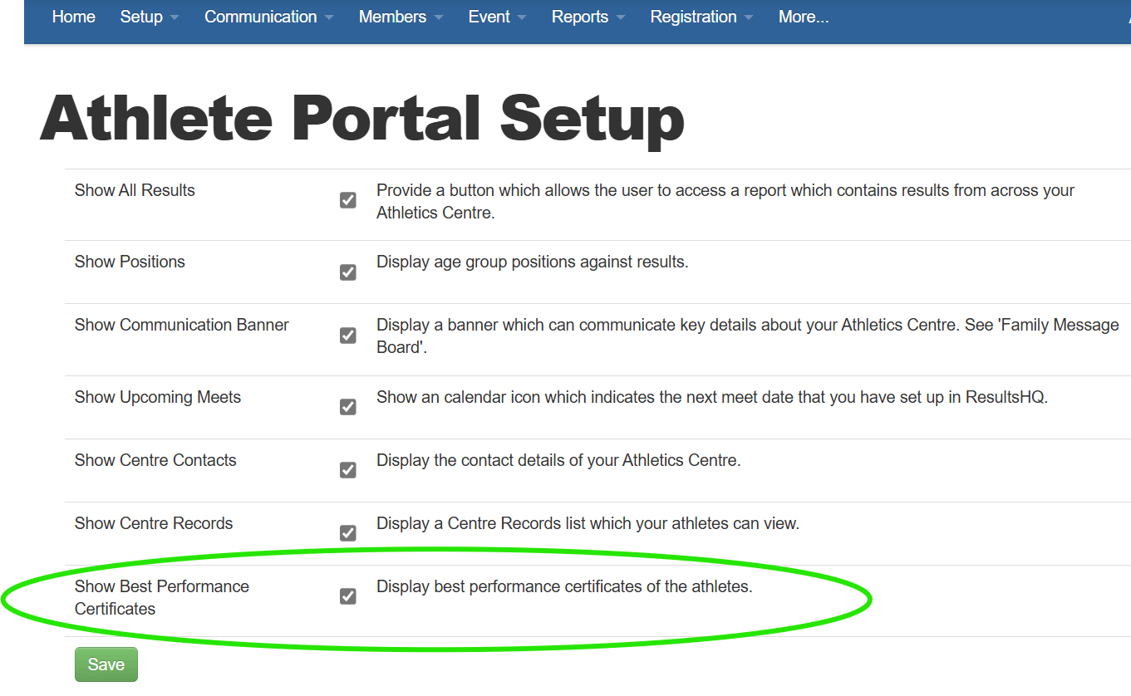Toggle the Show Centre Records checkbox
1131x696 pixels.
(x=348, y=533)
